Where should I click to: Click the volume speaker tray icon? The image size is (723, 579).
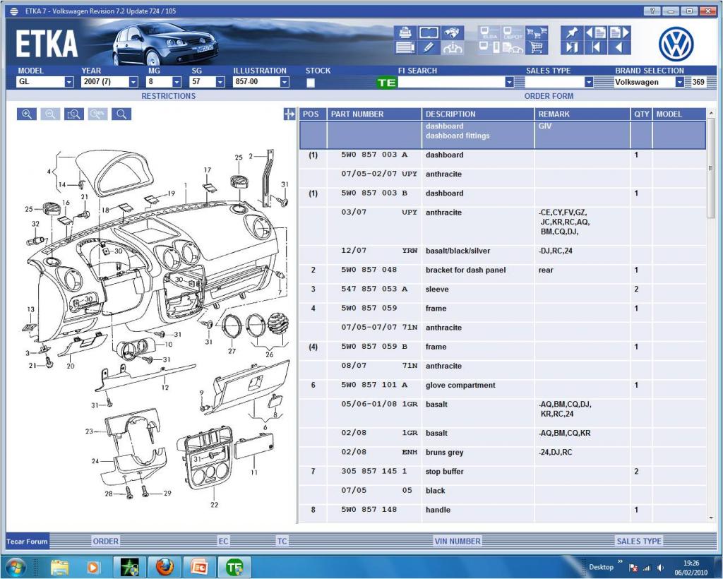tap(660, 568)
